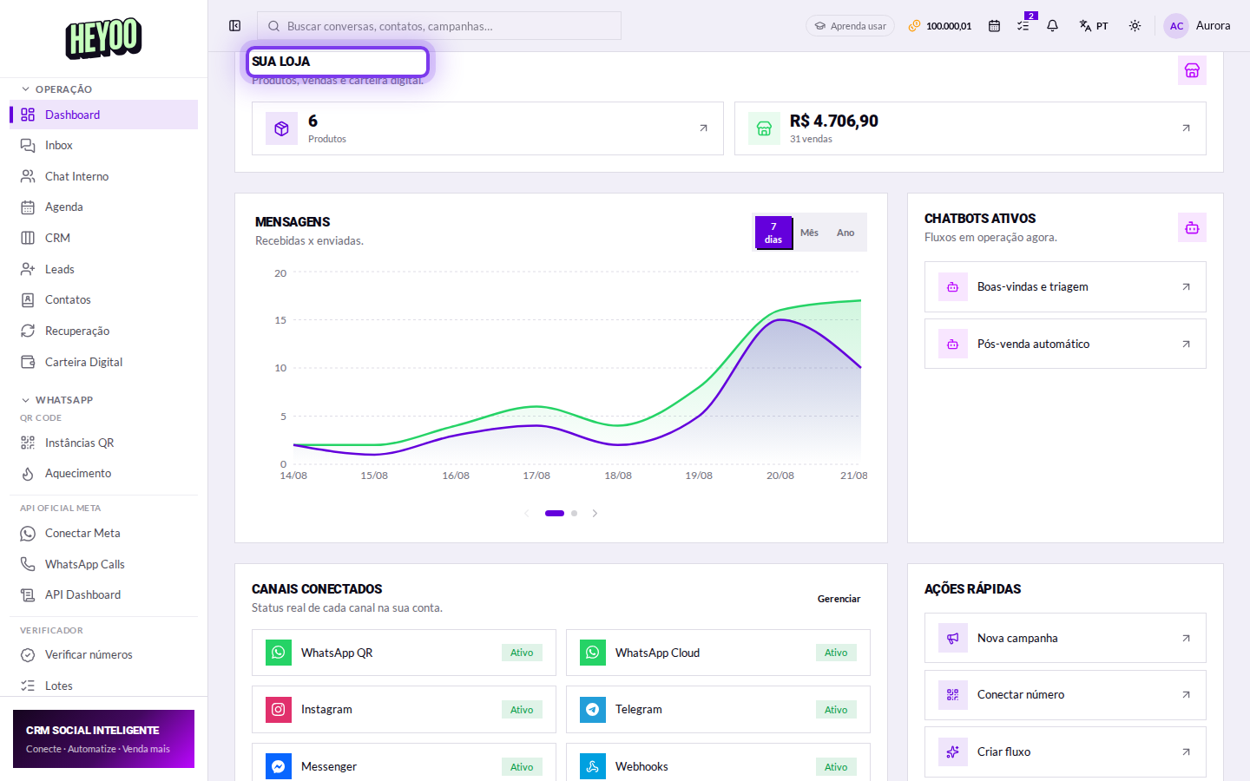Click the WhatsApp QR channel icon
The width and height of the screenshot is (1250, 781).
(279, 653)
